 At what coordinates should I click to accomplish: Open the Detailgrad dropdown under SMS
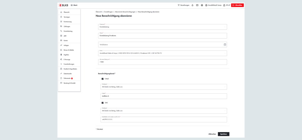coord(164,111)
